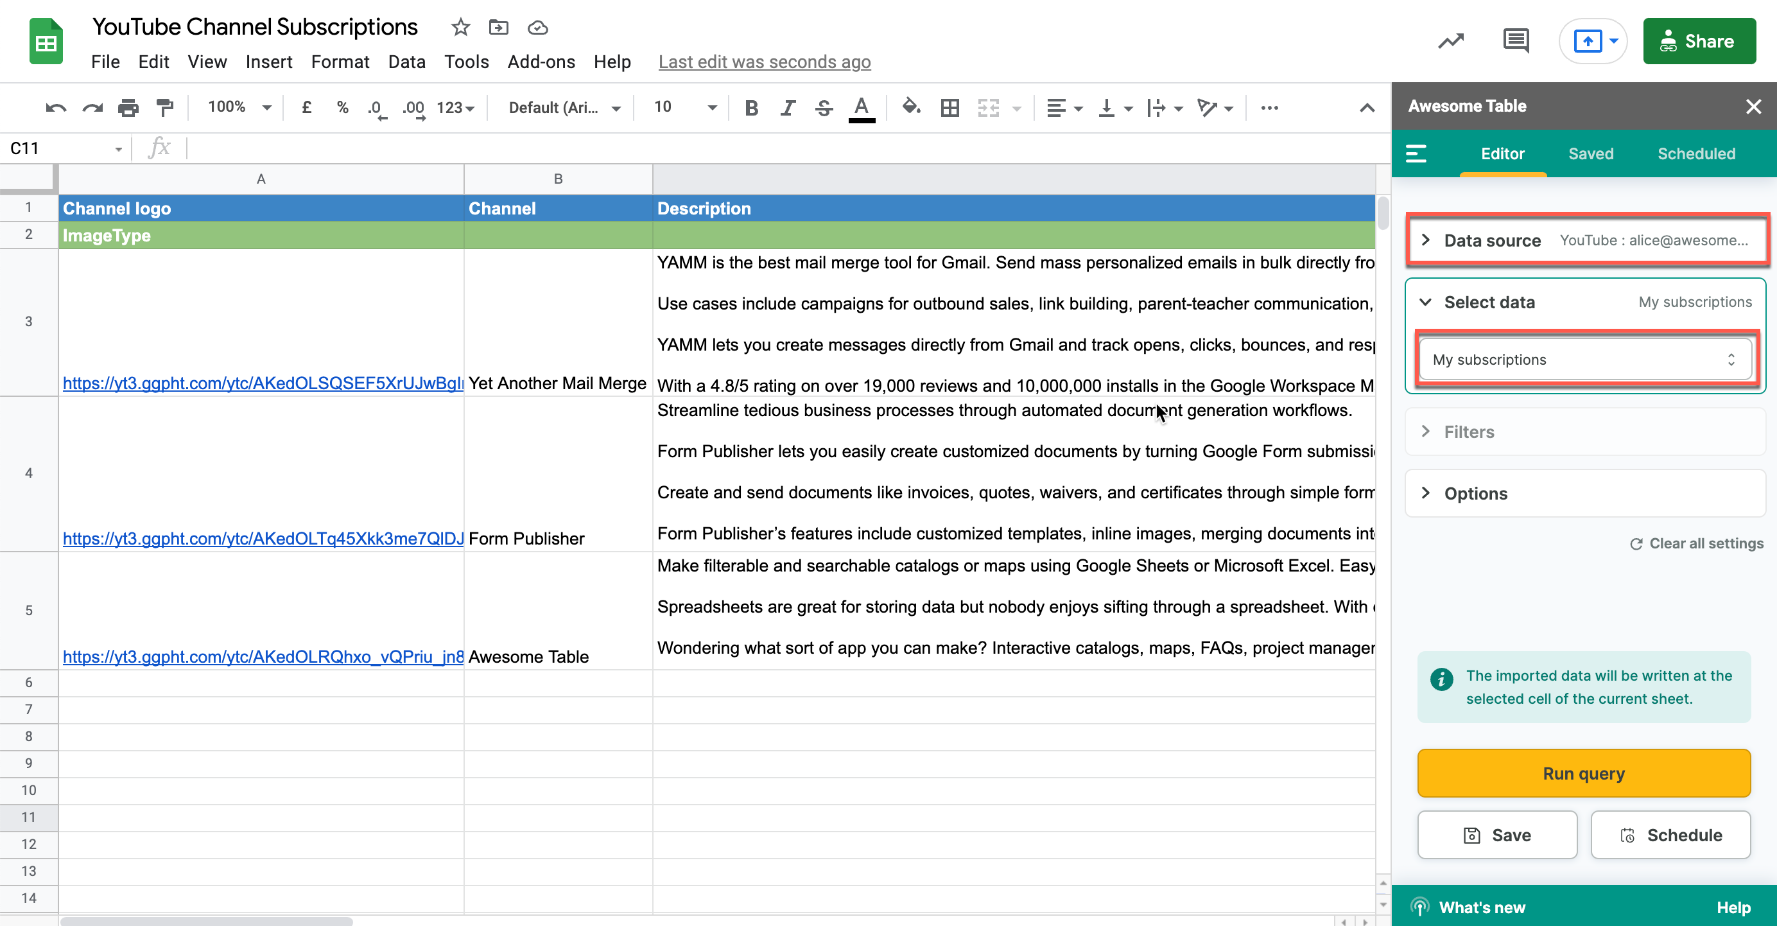The width and height of the screenshot is (1777, 926).
Task: Open the font size 10 dropdown
Action: tap(686, 108)
